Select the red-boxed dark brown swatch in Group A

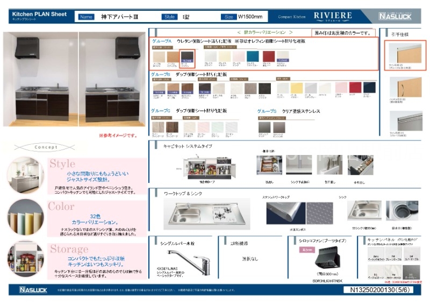pyautogui.click(x=187, y=56)
